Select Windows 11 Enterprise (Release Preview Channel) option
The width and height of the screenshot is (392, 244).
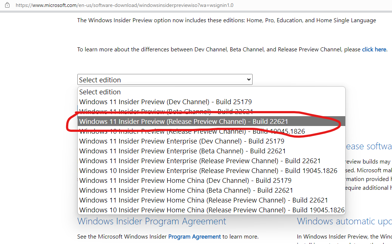[x=211, y=161]
